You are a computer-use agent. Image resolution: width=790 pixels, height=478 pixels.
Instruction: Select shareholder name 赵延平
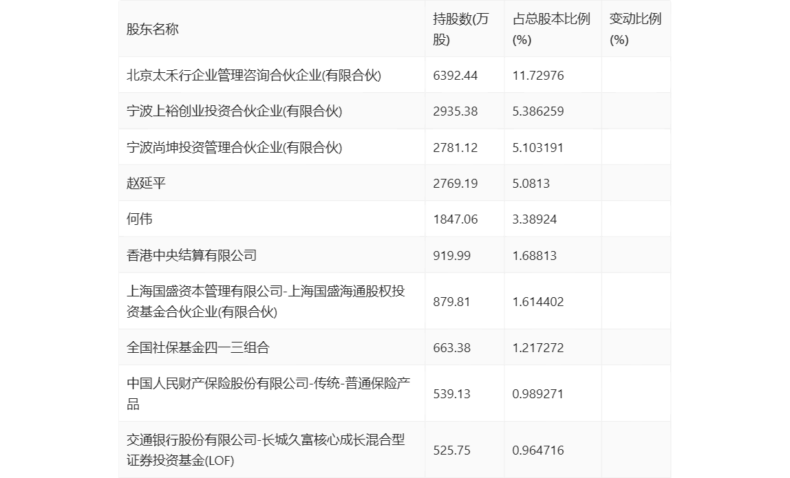coord(146,184)
